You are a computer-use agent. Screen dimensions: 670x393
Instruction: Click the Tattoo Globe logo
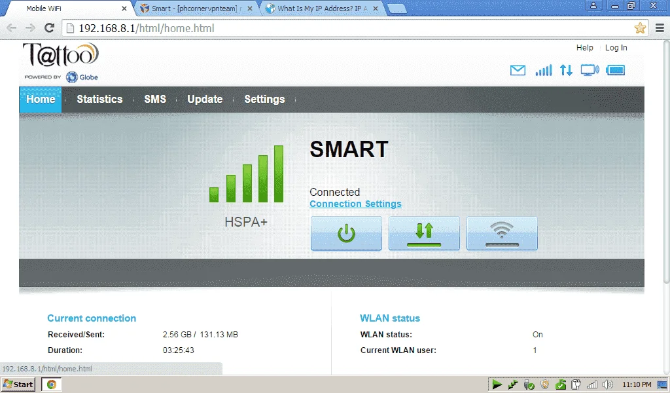click(61, 62)
